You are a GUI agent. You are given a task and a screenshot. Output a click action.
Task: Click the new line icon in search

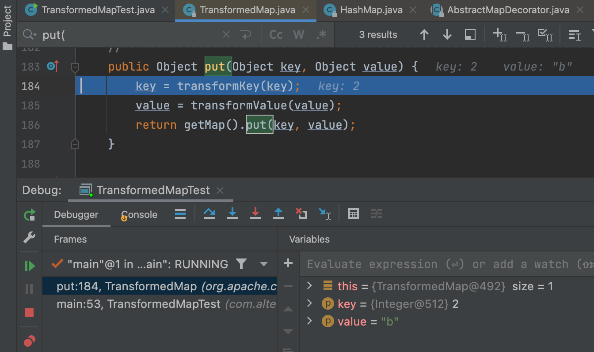coord(245,35)
